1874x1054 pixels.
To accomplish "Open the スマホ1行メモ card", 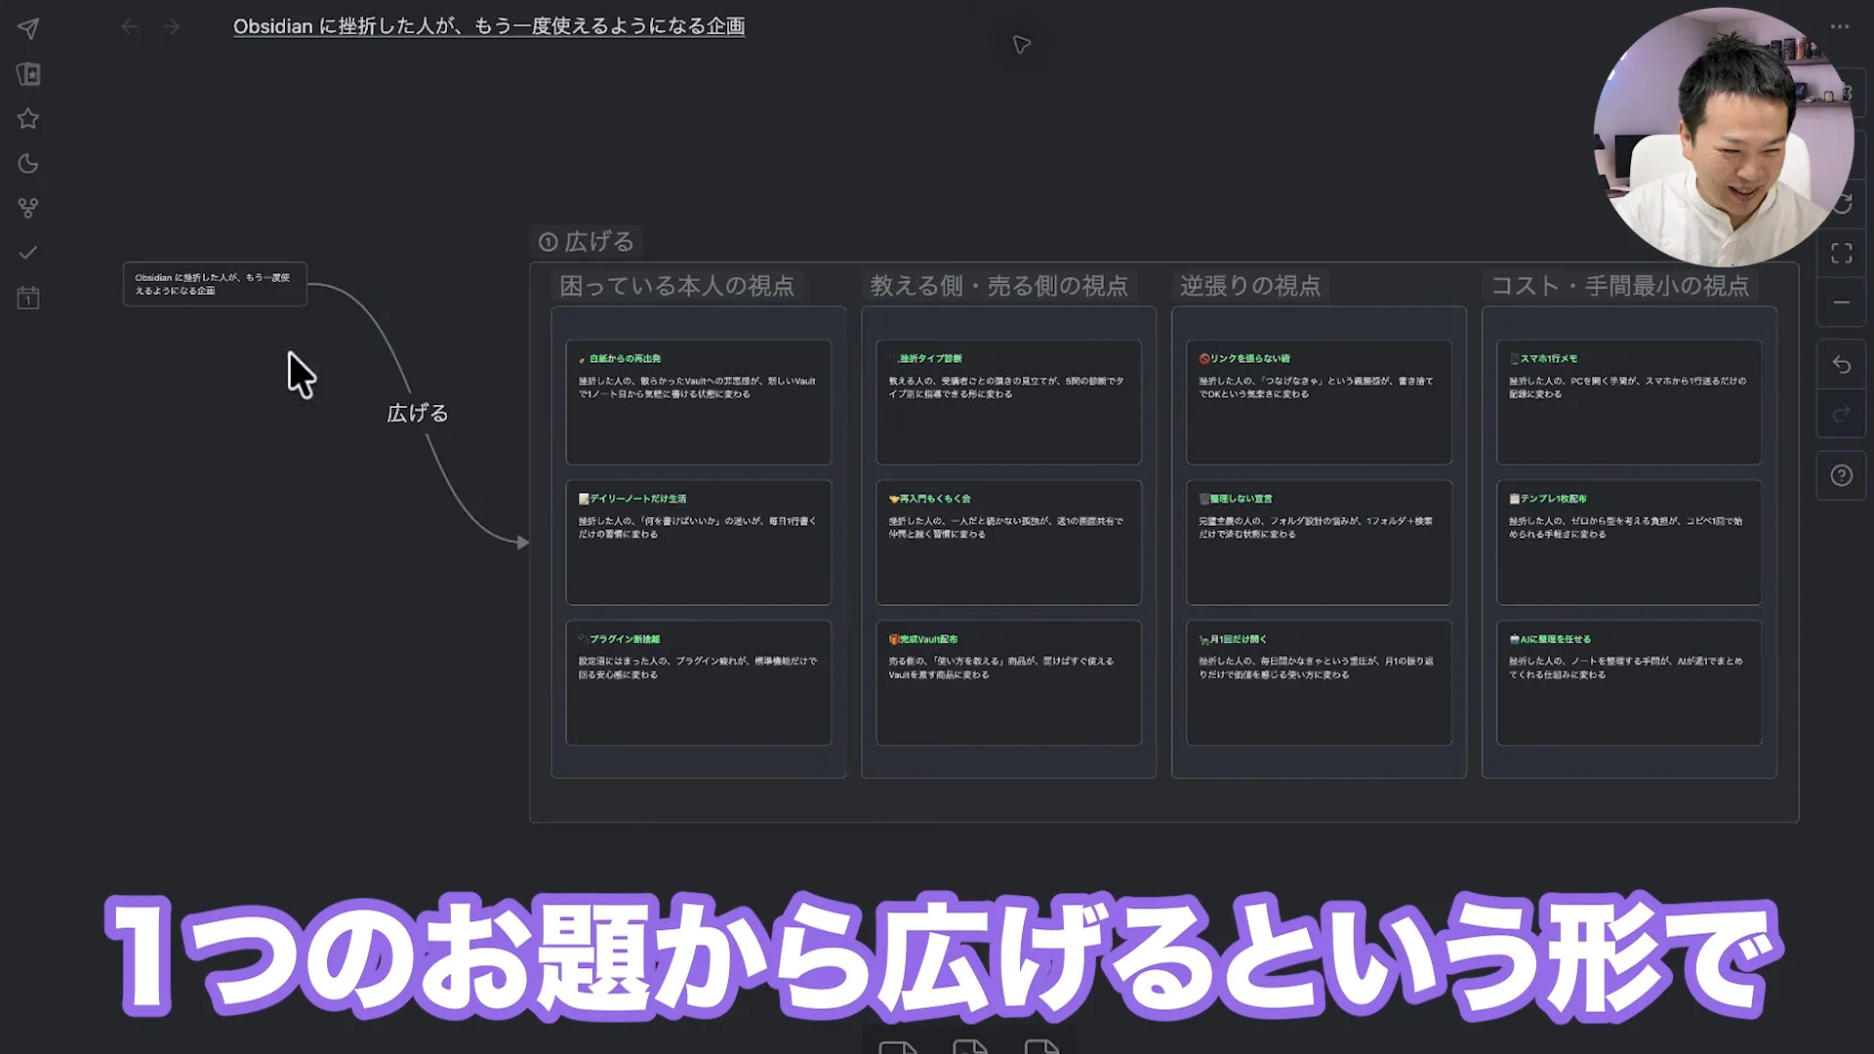I will pos(1630,402).
